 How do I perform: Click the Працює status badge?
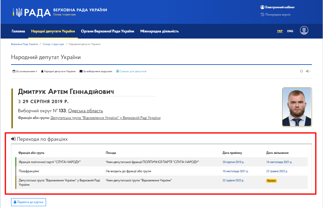(x=271, y=181)
